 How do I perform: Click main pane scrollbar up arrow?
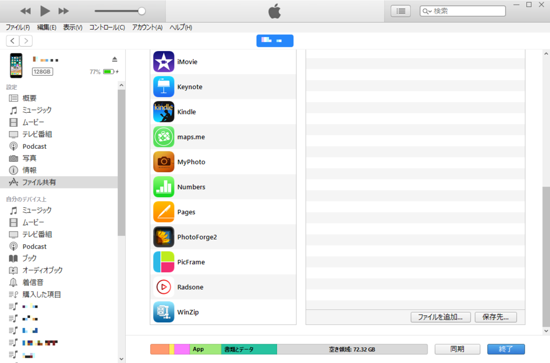546,54
